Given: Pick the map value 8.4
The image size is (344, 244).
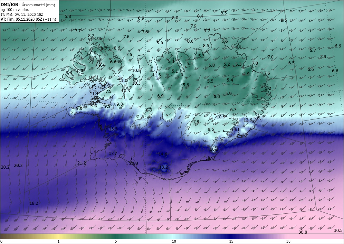Looking at the screenshot, I should click(x=200, y=16).
